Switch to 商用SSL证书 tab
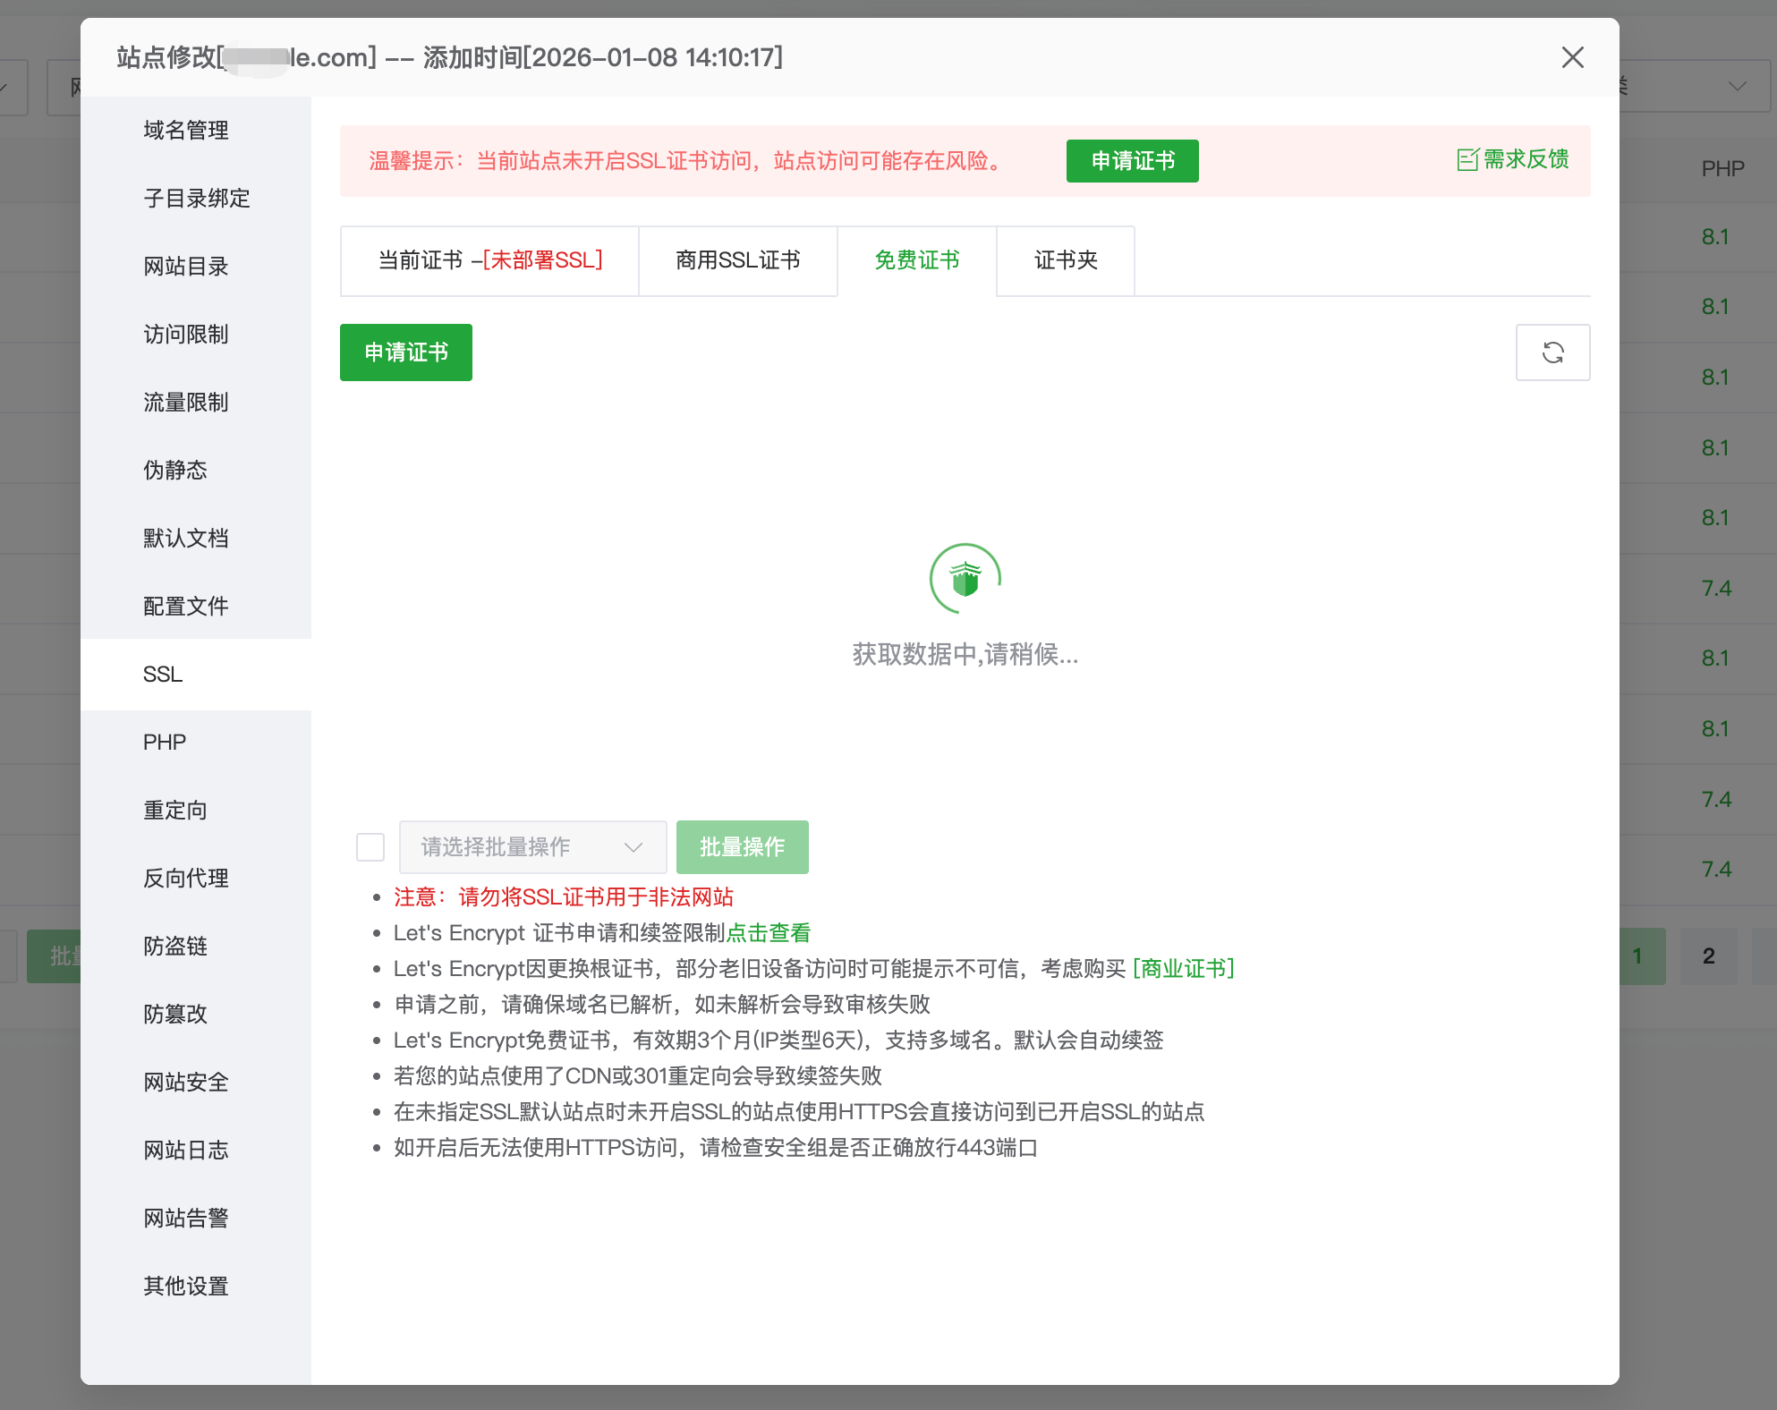 [x=738, y=260]
